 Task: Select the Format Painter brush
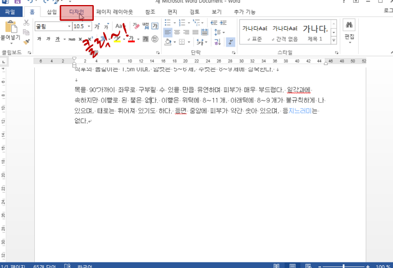(x=26, y=42)
